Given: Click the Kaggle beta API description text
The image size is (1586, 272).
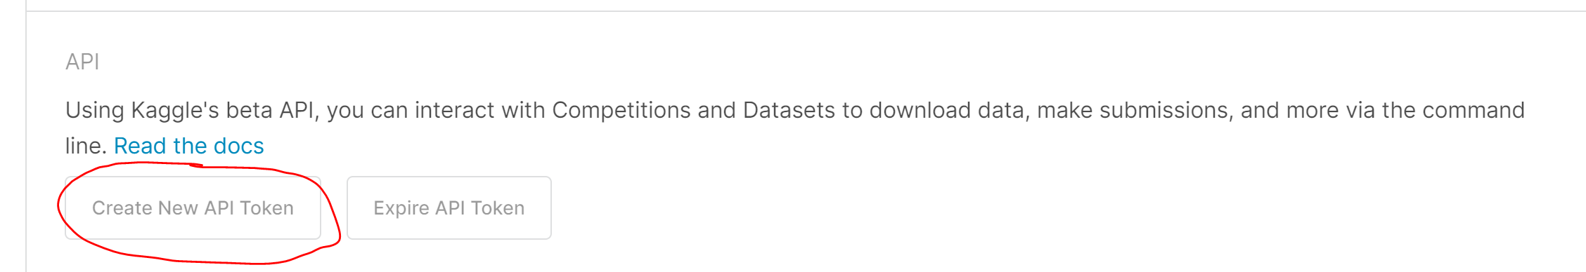Looking at the screenshot, I should coord(795,128).
